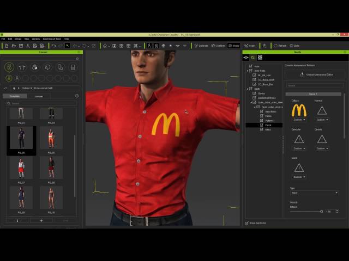Click the Save Project toolbar icon

(21, 46)
